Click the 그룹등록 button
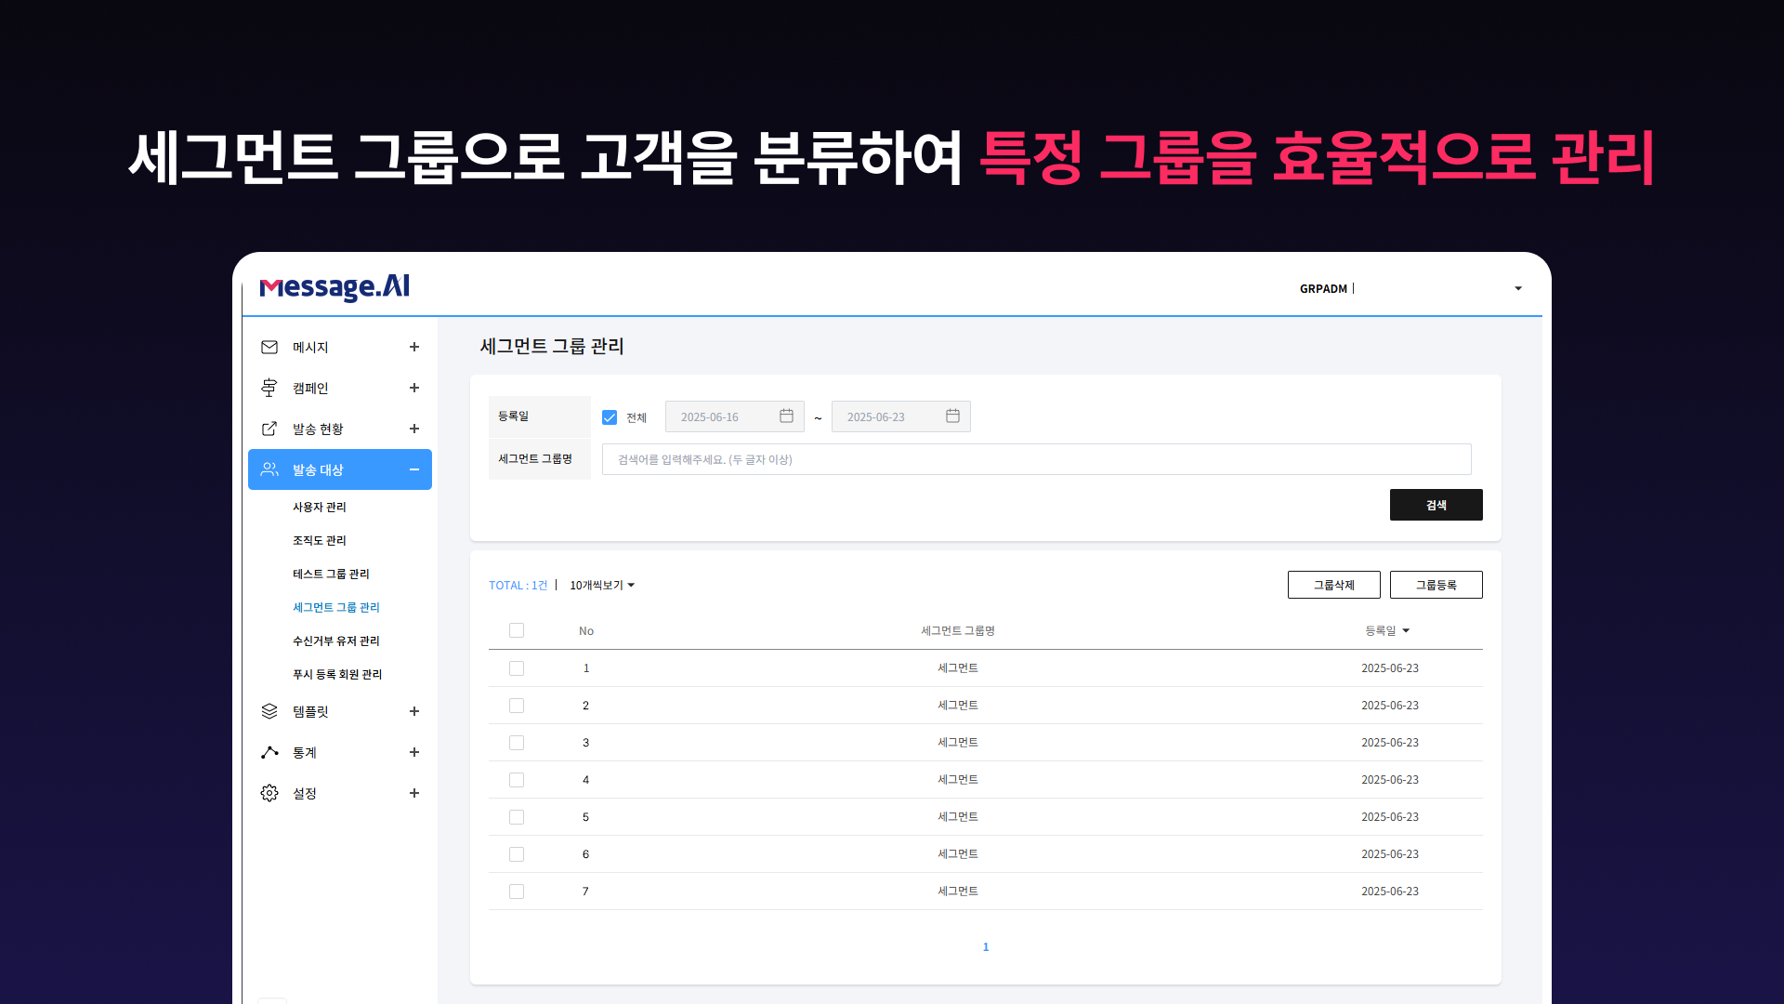Screen dimensions: 1784x1004 coord(1436,585)
